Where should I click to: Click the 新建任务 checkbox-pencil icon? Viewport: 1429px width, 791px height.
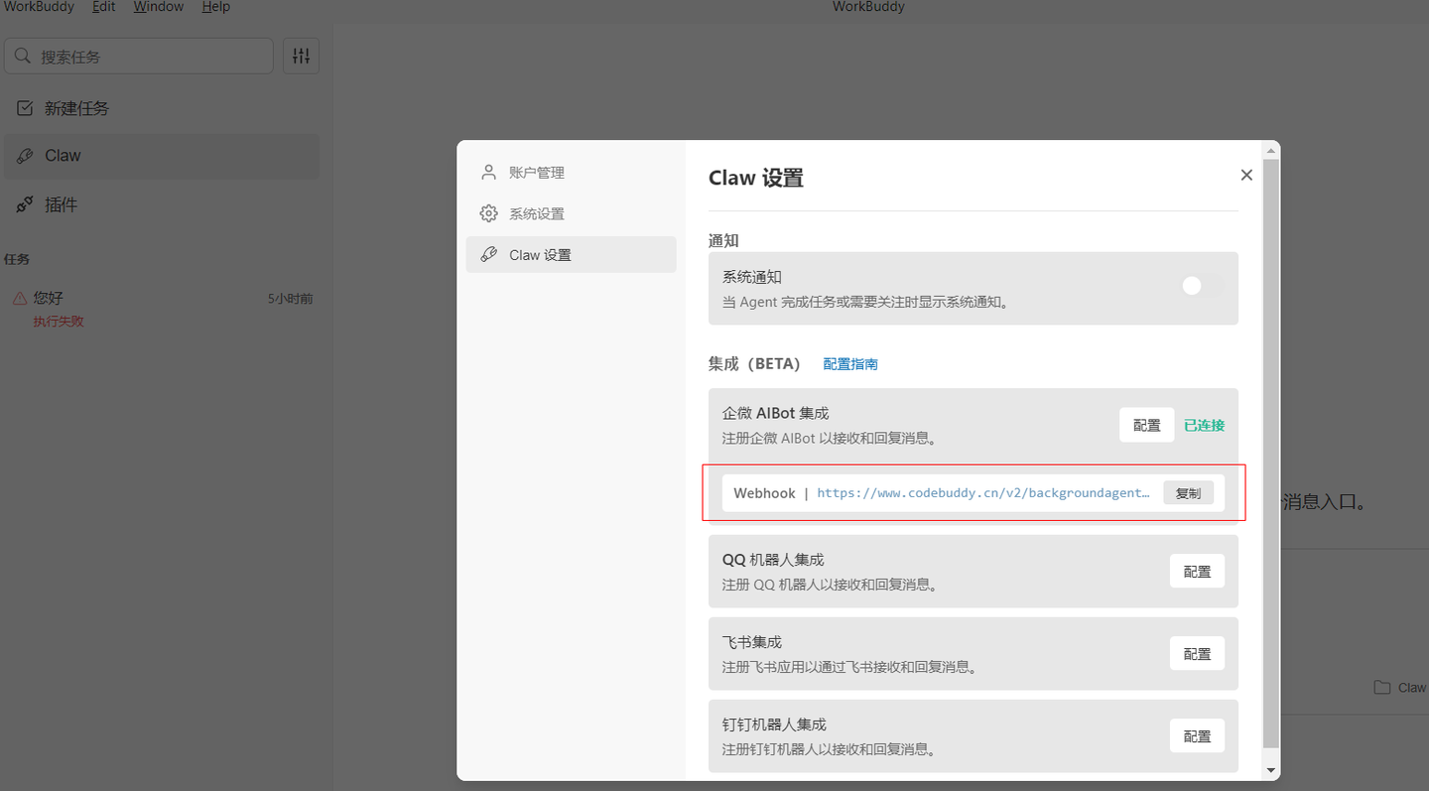point(26,108)
